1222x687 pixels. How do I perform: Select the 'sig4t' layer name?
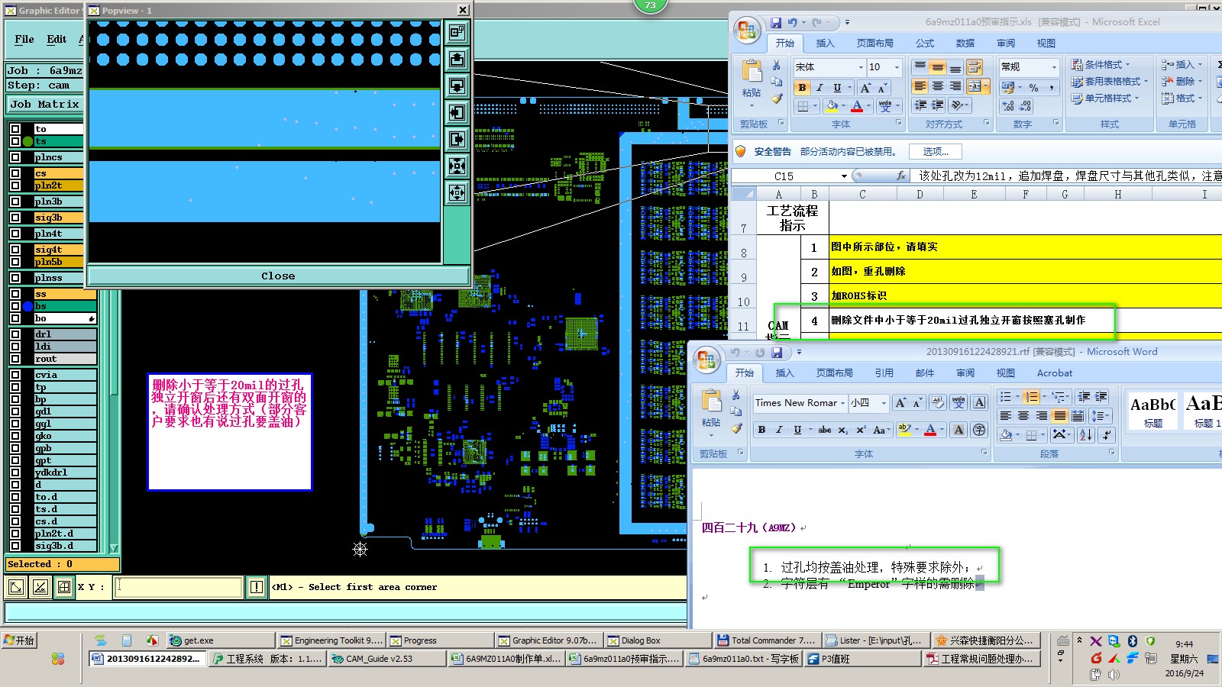58,250
